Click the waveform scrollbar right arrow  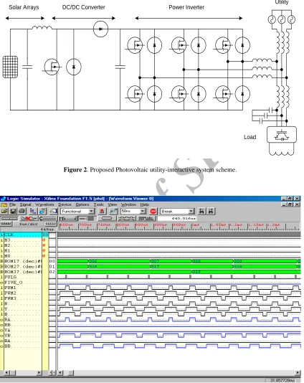point(298,373)
